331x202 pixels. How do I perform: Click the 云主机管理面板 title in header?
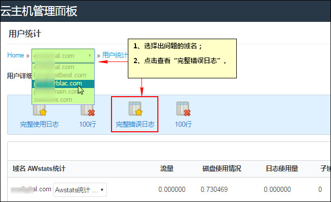(39, 11)
